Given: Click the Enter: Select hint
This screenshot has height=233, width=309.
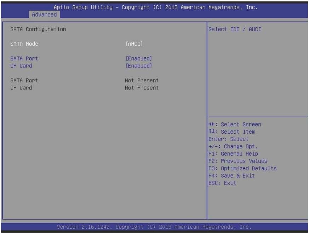Looking at the screenshot, I should tap(229, 139).
